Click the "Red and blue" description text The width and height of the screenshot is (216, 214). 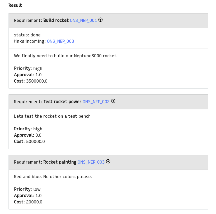[53, 177]
